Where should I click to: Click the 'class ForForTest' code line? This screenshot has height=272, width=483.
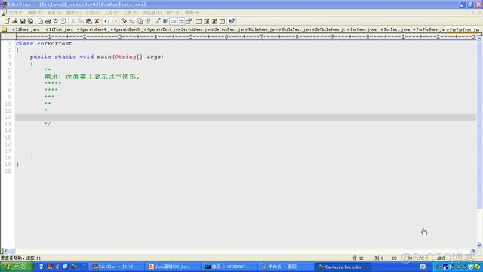point(44,44)
